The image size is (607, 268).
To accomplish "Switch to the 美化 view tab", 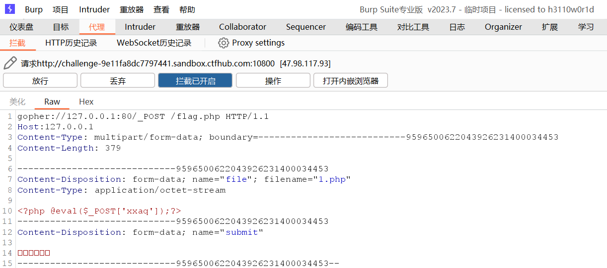I will (17, 102).
